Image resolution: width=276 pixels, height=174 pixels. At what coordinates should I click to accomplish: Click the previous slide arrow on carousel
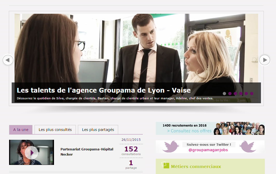(x=8, y=60)
